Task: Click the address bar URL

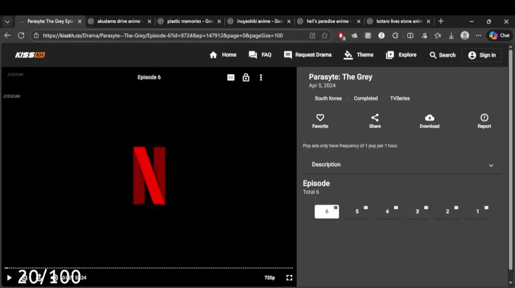Action: [x=163, y=36]
